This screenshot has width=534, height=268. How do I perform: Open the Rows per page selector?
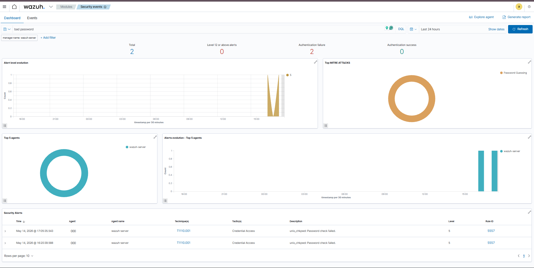pos(19,256)
